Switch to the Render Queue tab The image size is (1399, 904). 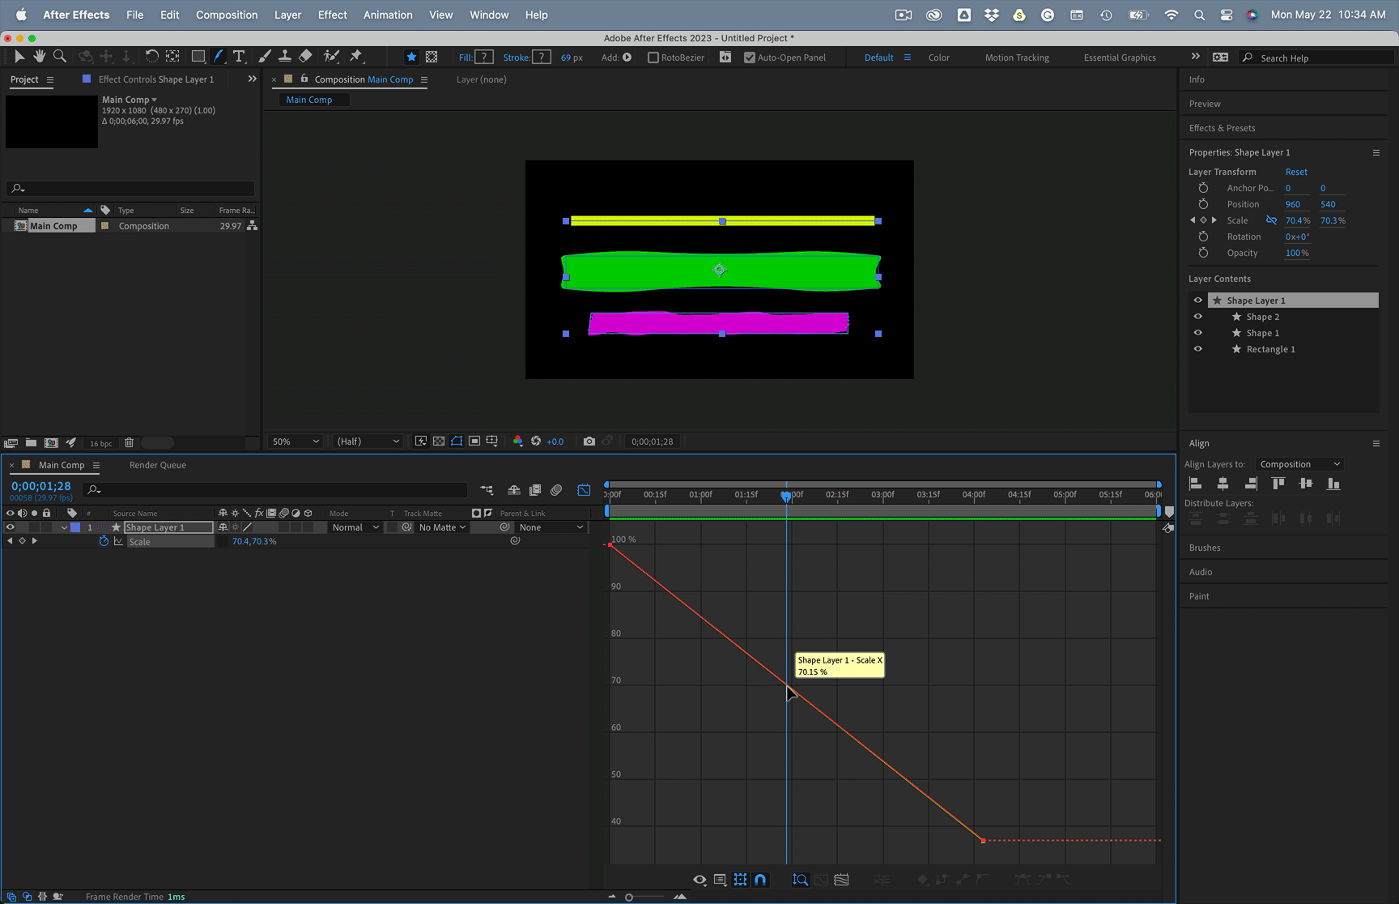[x=158, y=465]
